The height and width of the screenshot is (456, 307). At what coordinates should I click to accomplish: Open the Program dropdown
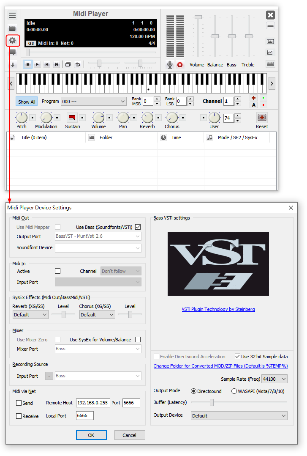coord(93,102)
